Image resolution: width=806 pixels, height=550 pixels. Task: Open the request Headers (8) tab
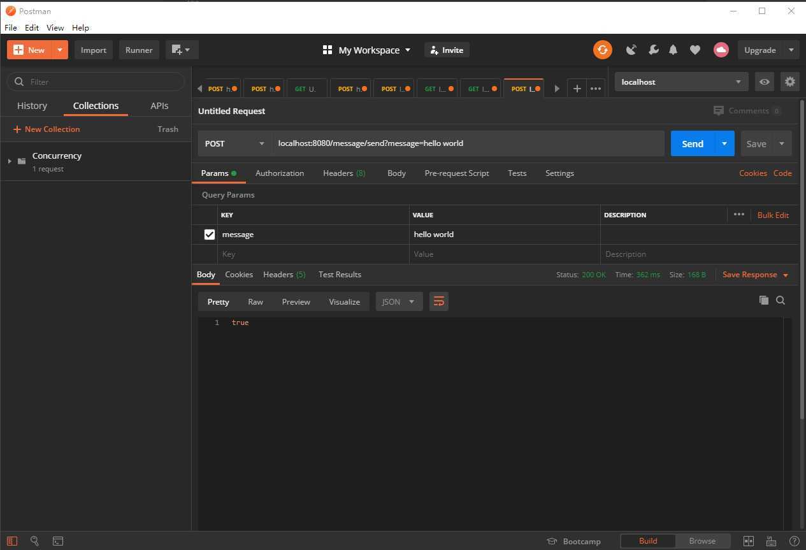(344, 173)
